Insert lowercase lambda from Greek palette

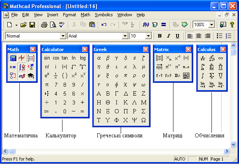tap(134, 67)
